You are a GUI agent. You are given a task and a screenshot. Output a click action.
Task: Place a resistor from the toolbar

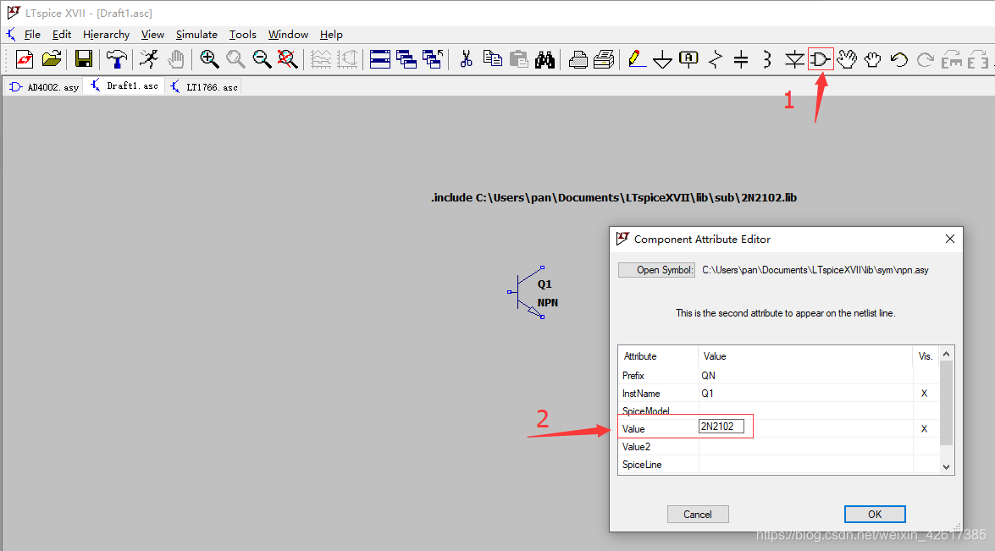click(x=716, y=59)
